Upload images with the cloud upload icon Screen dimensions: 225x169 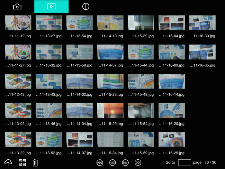(8, 163)
